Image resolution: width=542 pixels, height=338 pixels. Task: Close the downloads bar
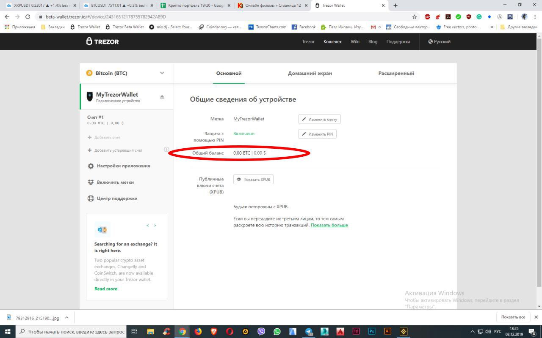(x=536, y=317)
